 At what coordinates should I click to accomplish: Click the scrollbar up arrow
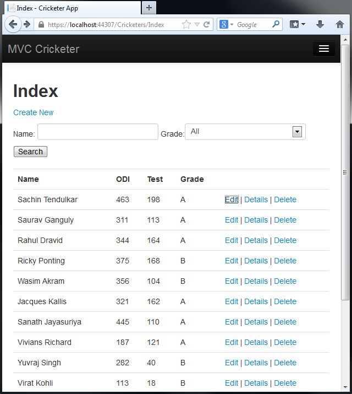[345, 40]
